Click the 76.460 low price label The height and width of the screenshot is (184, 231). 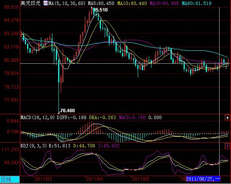[x=67, y=110]
